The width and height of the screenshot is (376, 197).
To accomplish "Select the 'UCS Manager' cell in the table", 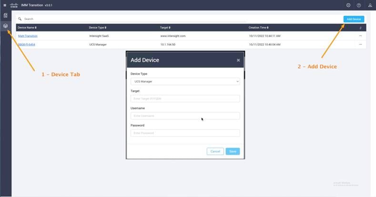I will point(98,45).
